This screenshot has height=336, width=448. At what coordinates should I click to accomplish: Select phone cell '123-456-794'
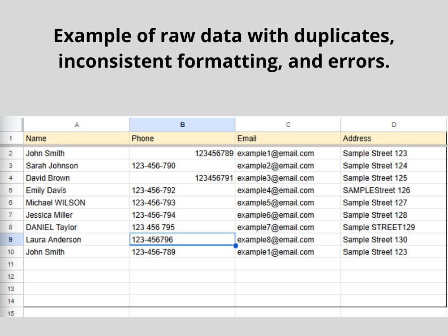[182, 215]
